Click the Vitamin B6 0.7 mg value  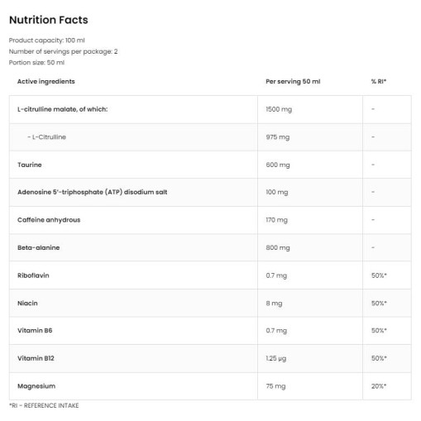tap(276, 331)
